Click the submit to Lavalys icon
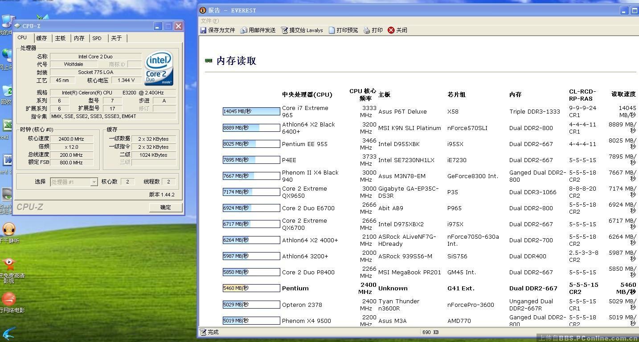The height and width of the screenshot is (342, 639). click(x=284, y=30)
